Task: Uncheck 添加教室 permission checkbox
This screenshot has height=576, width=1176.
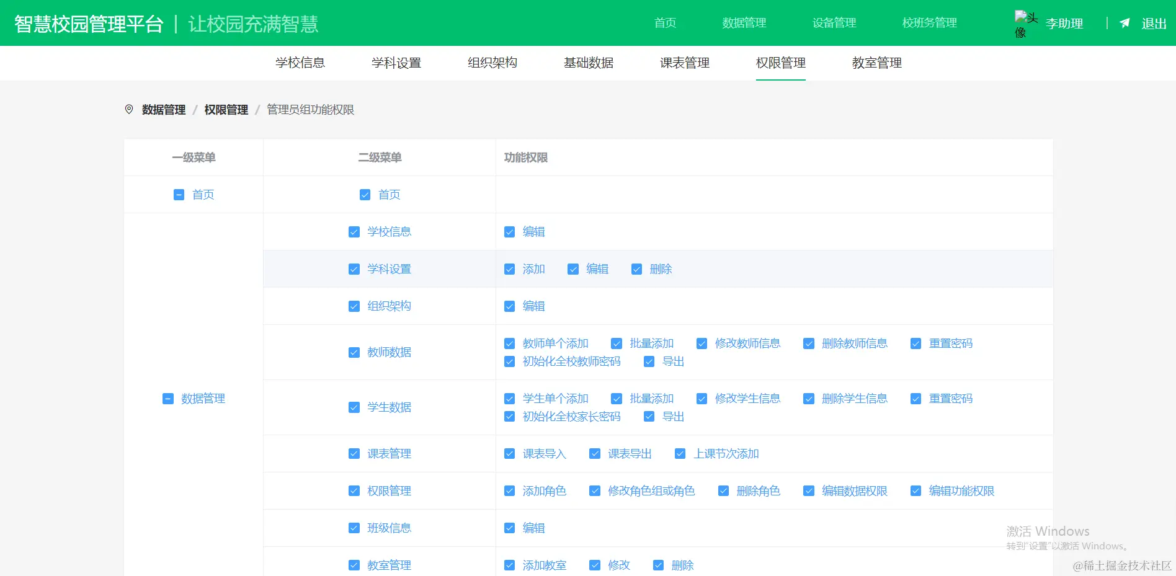Action: point(509,565)
